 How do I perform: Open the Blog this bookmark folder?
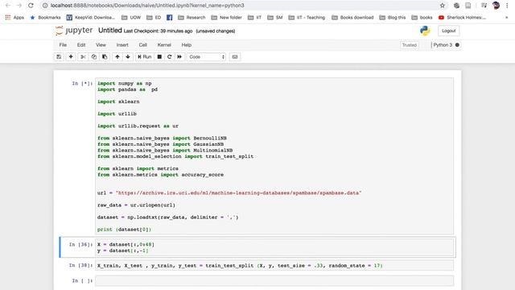[x=393, y=18]
